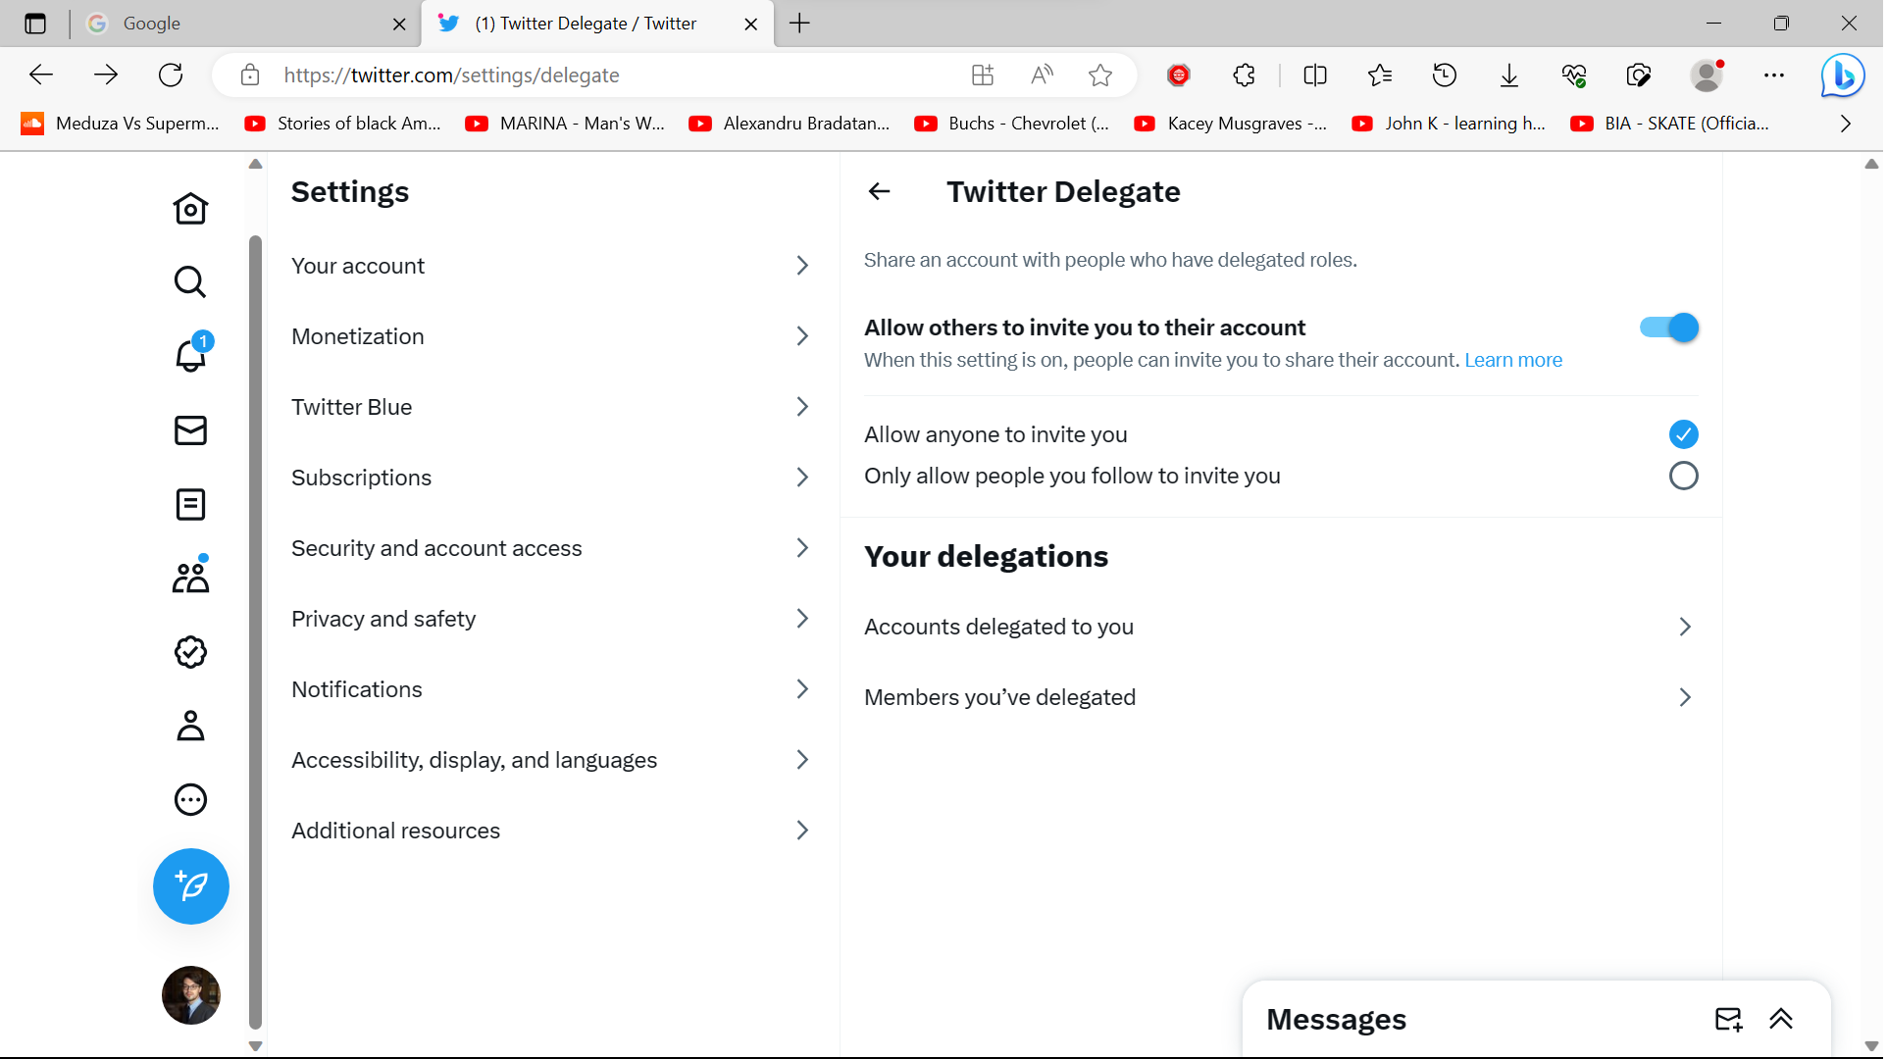This screenshot has height=1059, width=1887.
Task: Click the Messages drawer title
Action: [1336, 1020]
